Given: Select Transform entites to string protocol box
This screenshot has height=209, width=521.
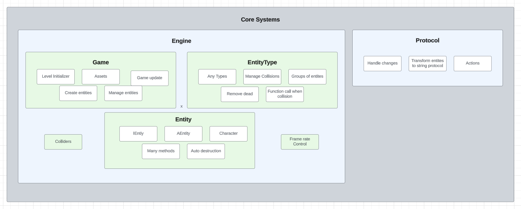Looking at the screenshot, I should 428,64.
